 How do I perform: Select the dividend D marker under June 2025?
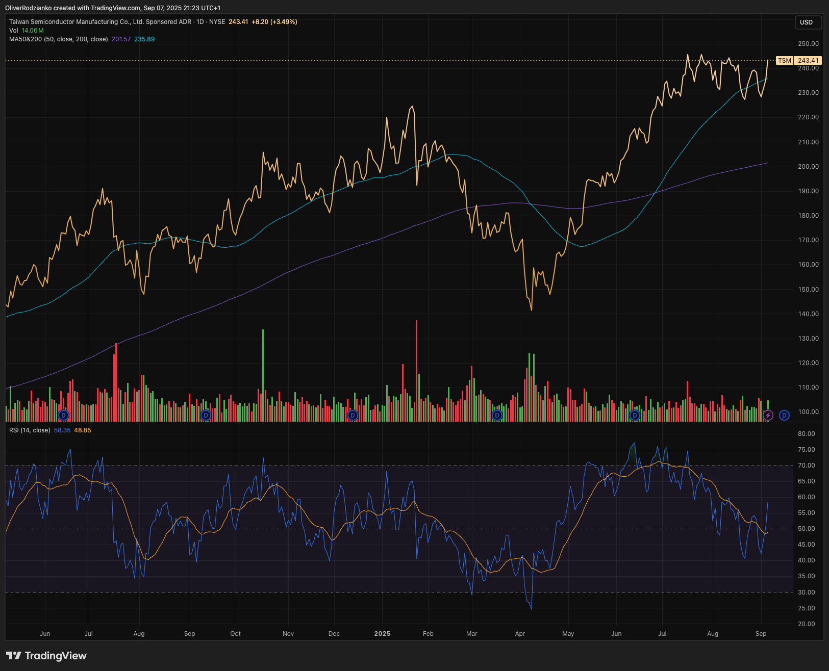click(x=634, y=415)
